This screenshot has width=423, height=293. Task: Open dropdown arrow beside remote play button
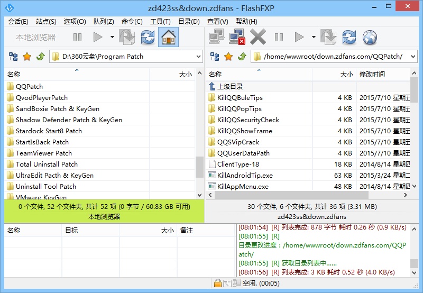[314, 37]
